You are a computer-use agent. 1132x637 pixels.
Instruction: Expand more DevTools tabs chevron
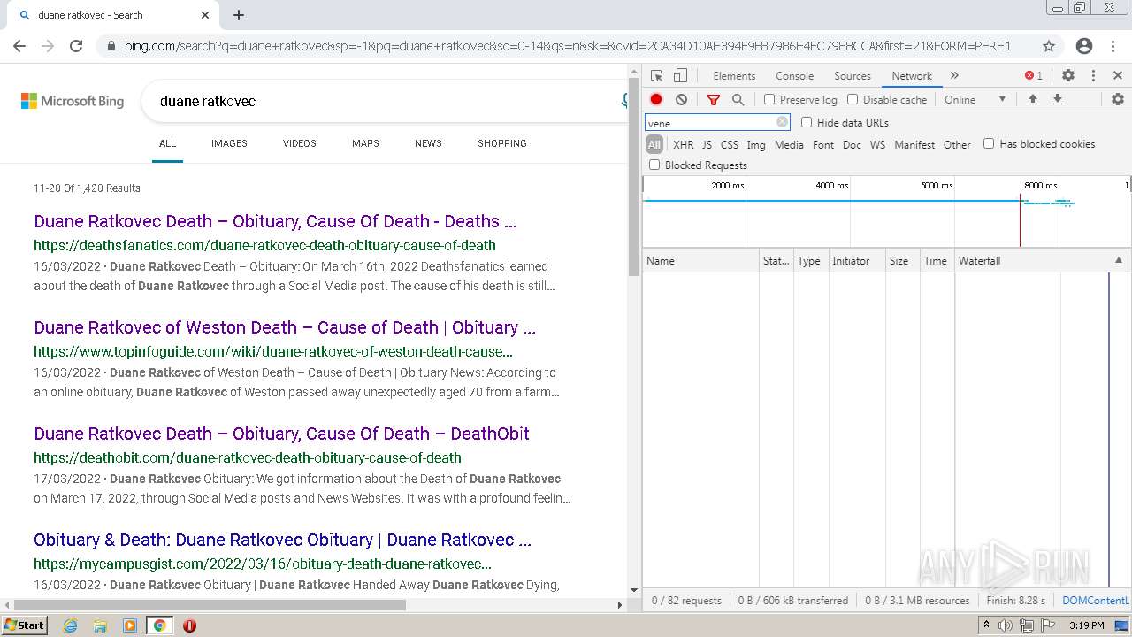(954, 76)
